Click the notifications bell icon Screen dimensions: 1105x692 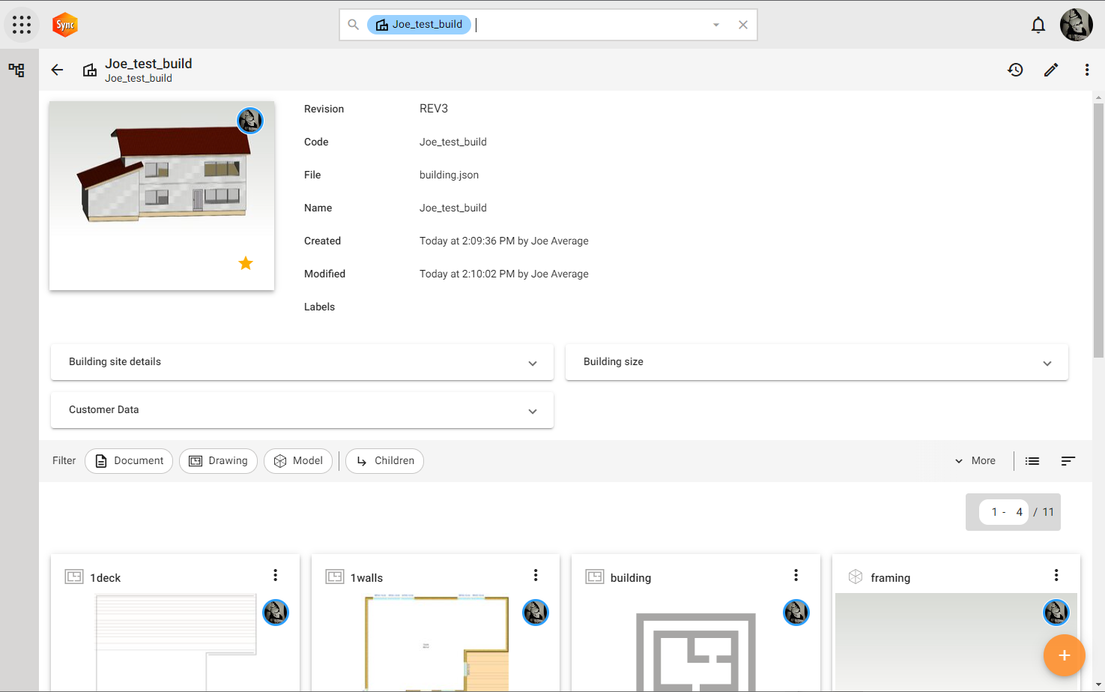pyautogui.click(x=1038, y=25)
